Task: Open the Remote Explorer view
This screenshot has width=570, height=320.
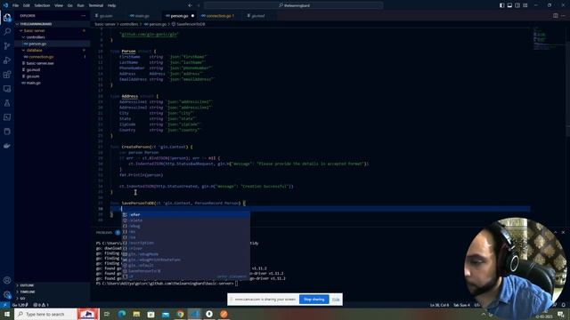Action: [7, 89]
